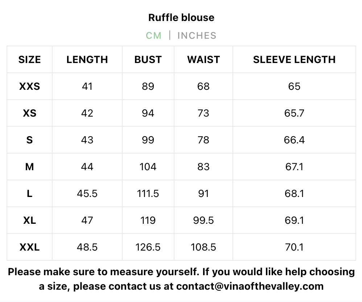
Task: Click the SLEEVE LENGTH column header
Action: (295, 59)
